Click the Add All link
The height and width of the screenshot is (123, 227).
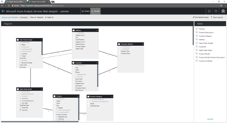click(x=210, y=119)
